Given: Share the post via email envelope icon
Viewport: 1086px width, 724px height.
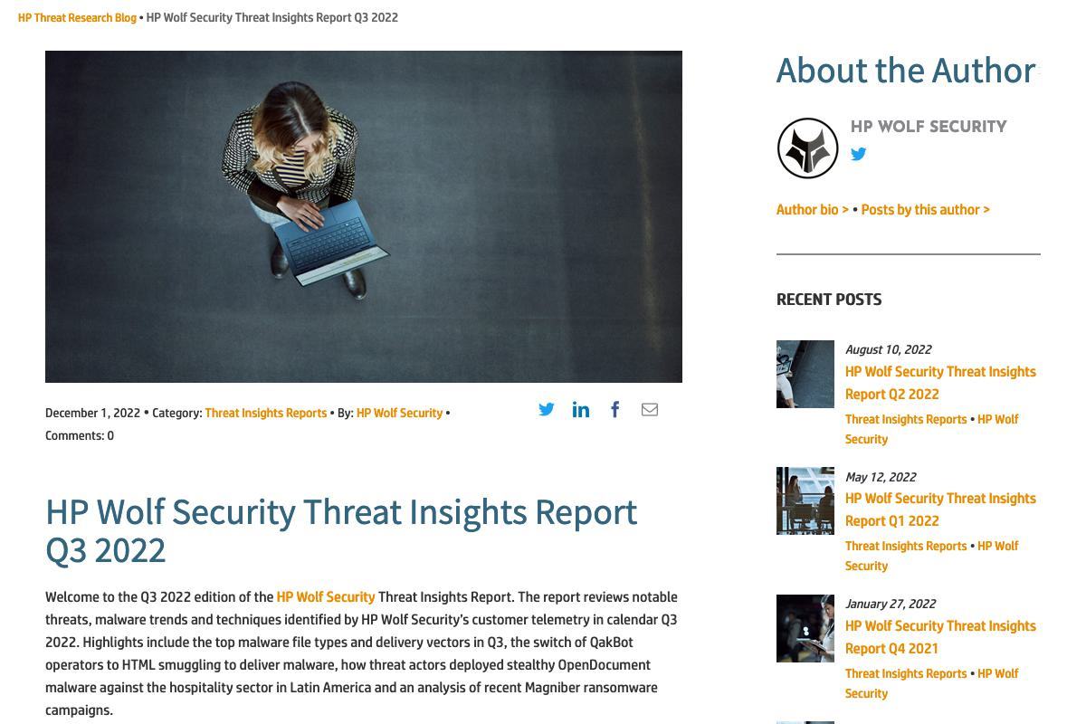Looking at the screenshot, I should pyautogui.click(x=650, y=410).
